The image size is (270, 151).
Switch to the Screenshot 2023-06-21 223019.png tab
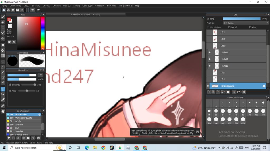point(85,15)
